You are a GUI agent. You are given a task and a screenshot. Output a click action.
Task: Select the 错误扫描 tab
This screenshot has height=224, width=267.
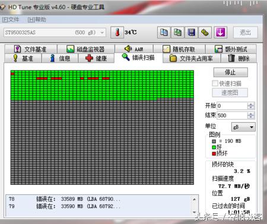138,57
